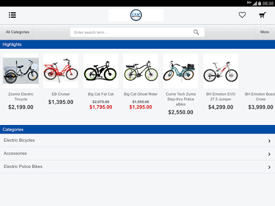The image size is (275, 206).
Task: Click into the search term field
Action: click(x=137, y=32)
